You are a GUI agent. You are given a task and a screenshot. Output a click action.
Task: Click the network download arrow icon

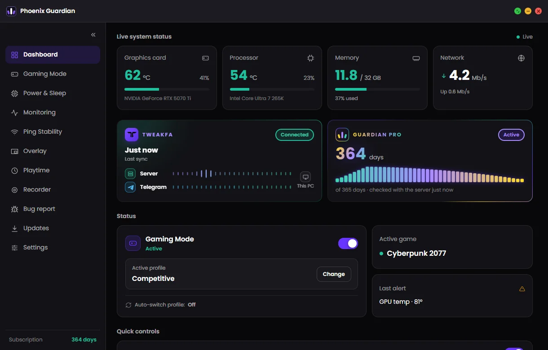[x=444, y=76]
